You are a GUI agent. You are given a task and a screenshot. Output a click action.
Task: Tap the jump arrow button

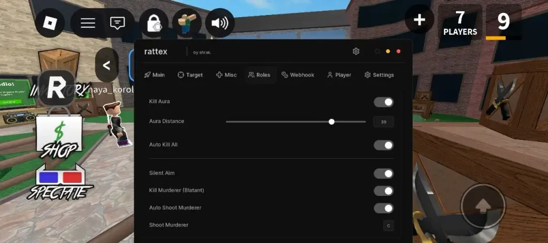483,207
